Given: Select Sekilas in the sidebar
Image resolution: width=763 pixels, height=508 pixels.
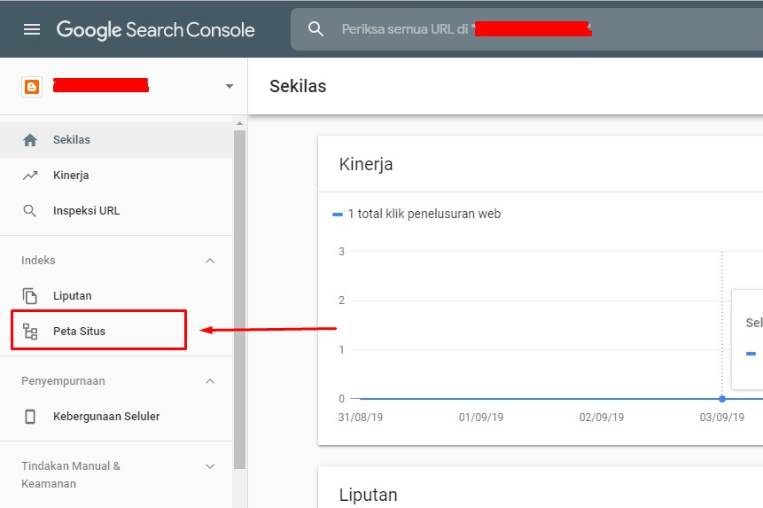Looking at the screenshot, I should (116, 140).
